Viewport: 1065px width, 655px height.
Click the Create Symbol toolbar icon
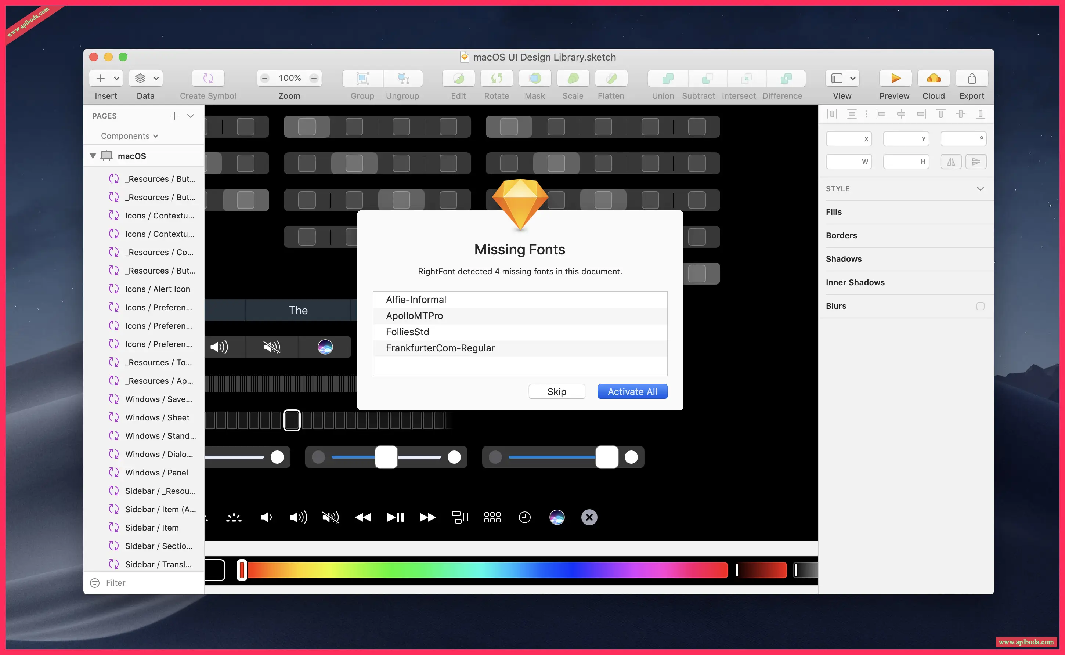[x=208, y=79]
